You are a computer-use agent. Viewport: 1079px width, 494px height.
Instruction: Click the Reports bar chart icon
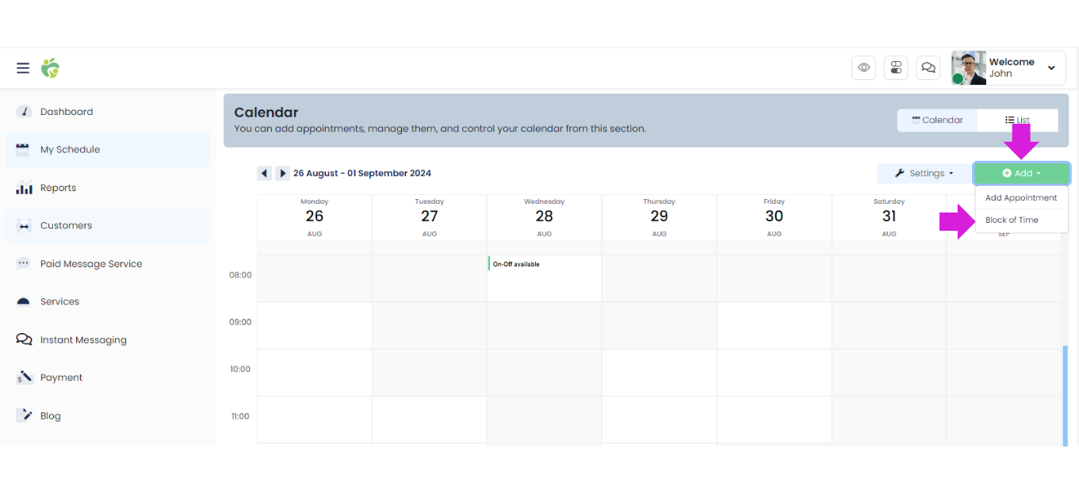24,188
